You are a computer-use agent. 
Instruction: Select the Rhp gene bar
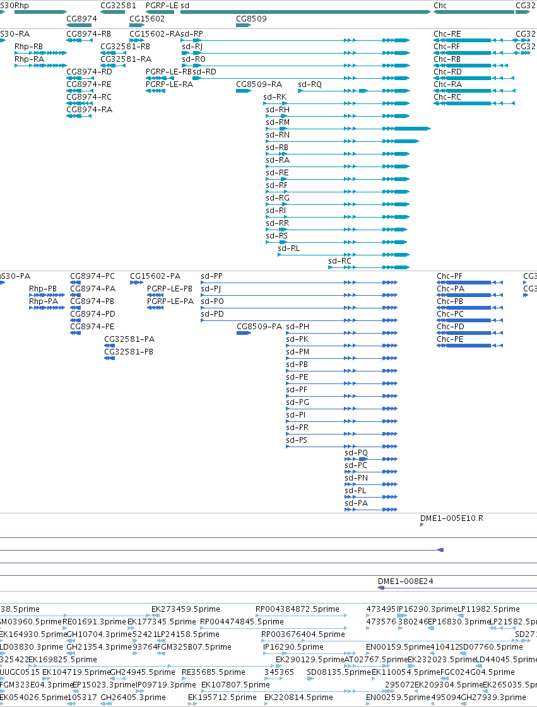(x=40, y=12)
